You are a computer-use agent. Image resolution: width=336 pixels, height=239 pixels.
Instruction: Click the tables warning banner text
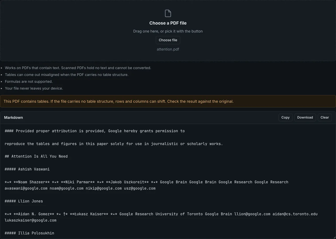coord(118,101)
